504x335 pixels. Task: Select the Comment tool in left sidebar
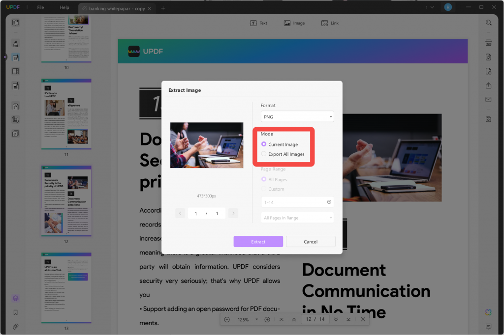[15, 44]
